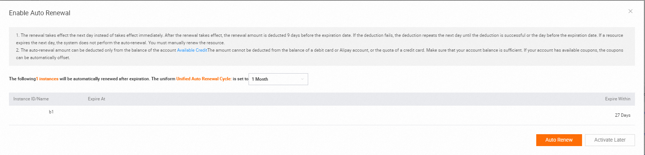This screenshot has width=645, height=155.
Task: Click the Enable Auto Renewal title
Action: tap(39, 13)
